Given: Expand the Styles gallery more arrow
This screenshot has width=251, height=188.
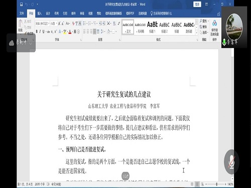Looking at the screenshot, I should point(197,33).
